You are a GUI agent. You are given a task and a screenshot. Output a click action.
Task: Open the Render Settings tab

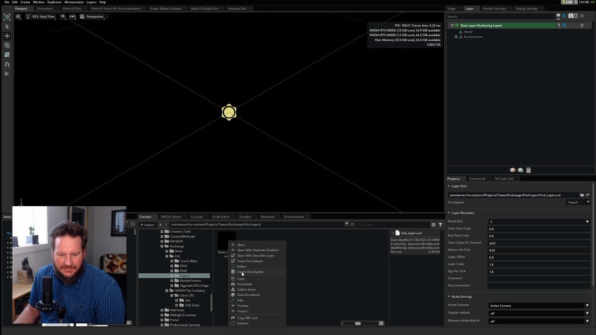tap(494, 8)
